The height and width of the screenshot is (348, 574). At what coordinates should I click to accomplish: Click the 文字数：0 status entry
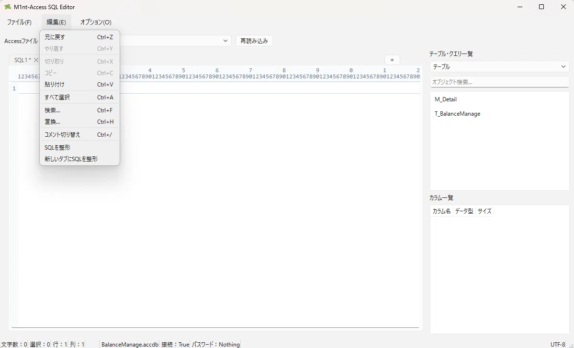click(14, 344)
